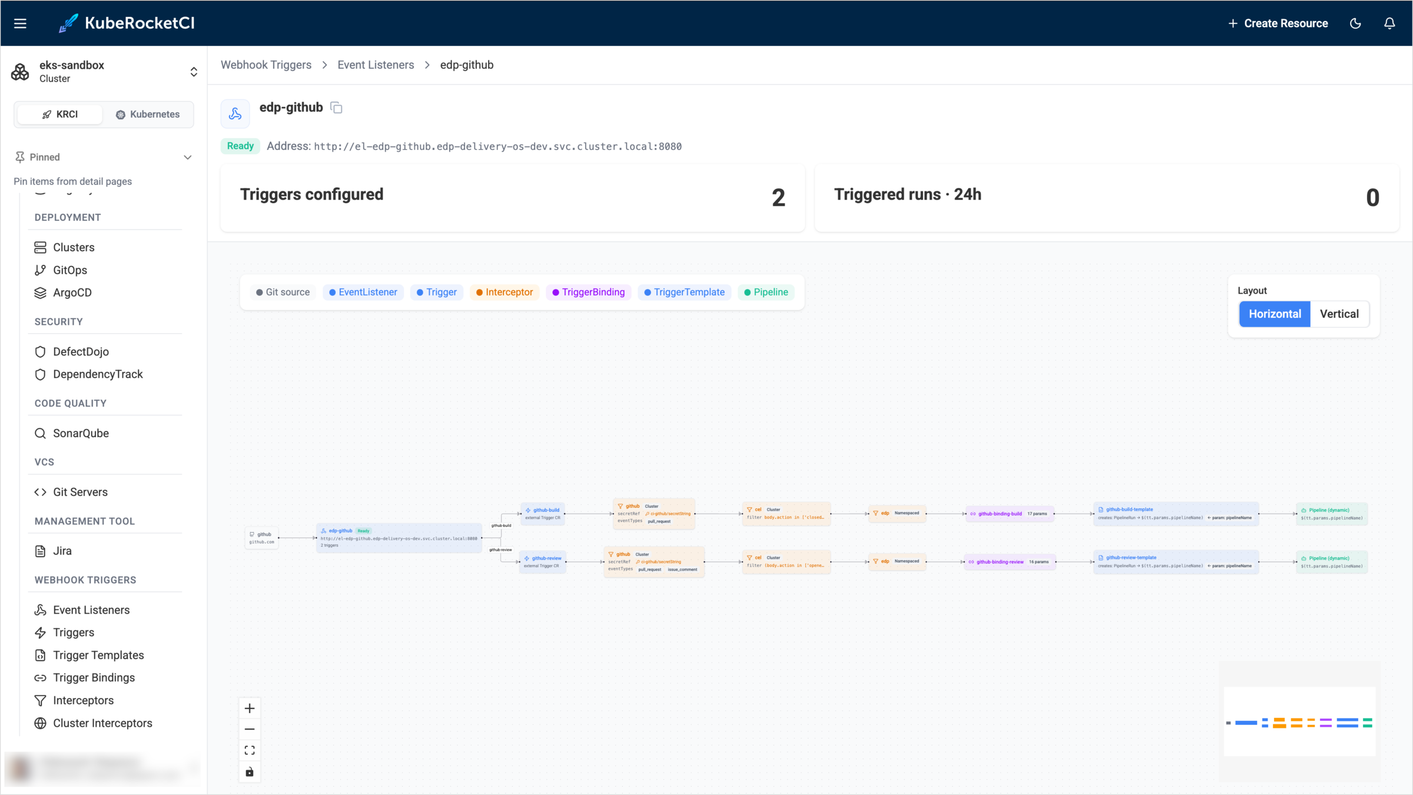The height and width of the screenshot is (795, 1413).
Task: Open the hamburger navigation menu
Action: (20, 24)
